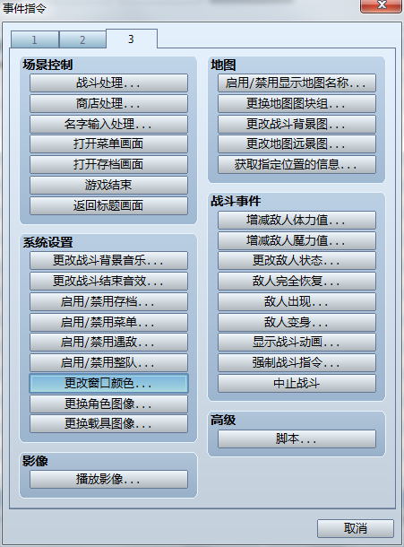Click 增减敌人体力值... button
This screenshot has width=404, height=547.
297,220
